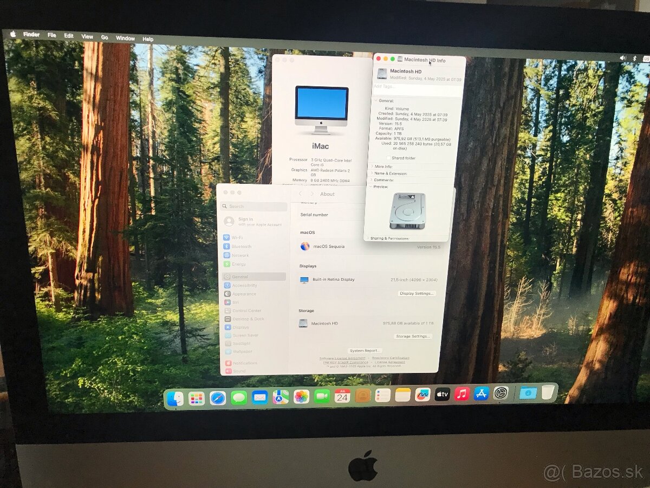Expand the Comments section
The image size is (650, 488).
[372, 179]
